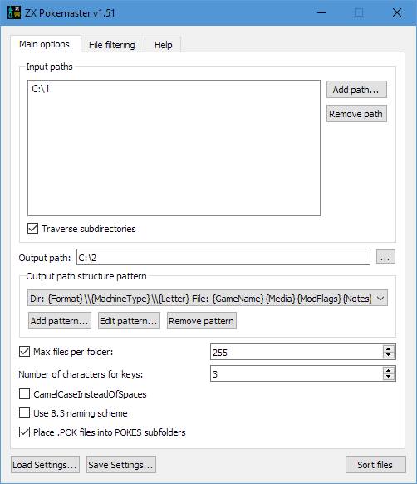Open the Help tab

click(163, 45)
